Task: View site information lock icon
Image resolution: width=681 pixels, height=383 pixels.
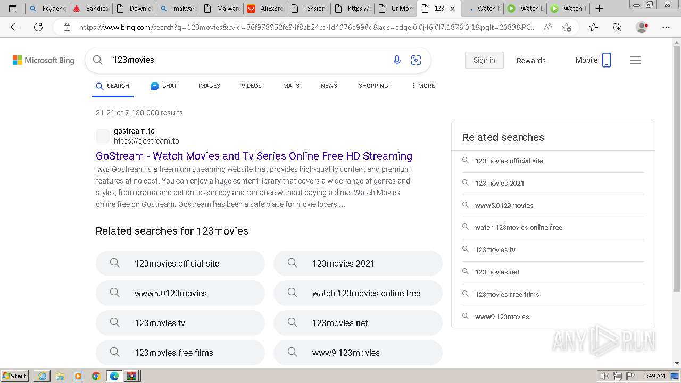Action: (67, 27)
